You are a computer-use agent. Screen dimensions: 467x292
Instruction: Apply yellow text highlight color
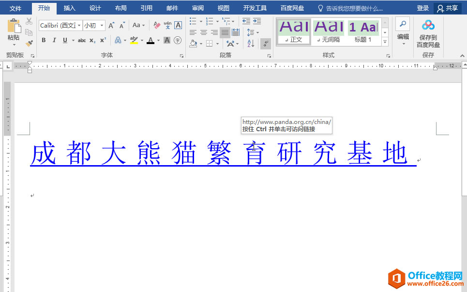click(x=134, y=40)
